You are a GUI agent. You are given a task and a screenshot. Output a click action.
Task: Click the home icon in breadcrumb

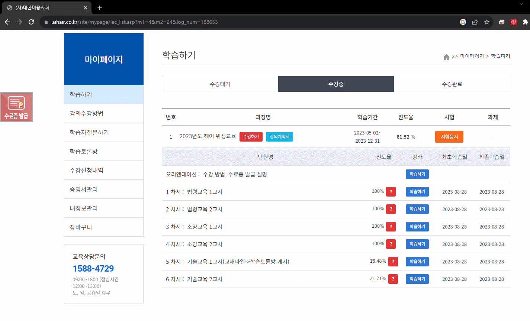pos(446,56)
